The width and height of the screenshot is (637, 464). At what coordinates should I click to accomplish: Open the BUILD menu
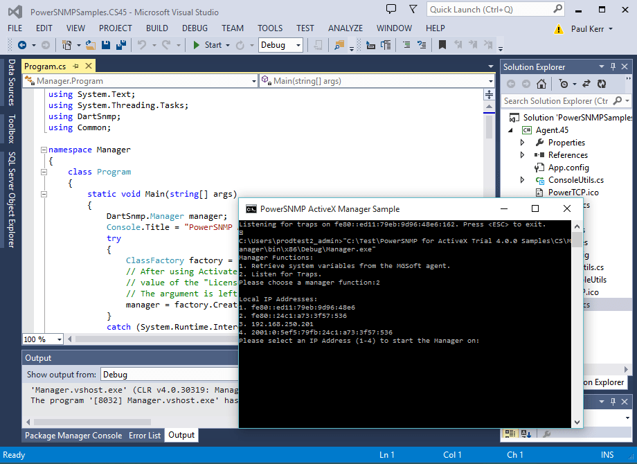156,28
